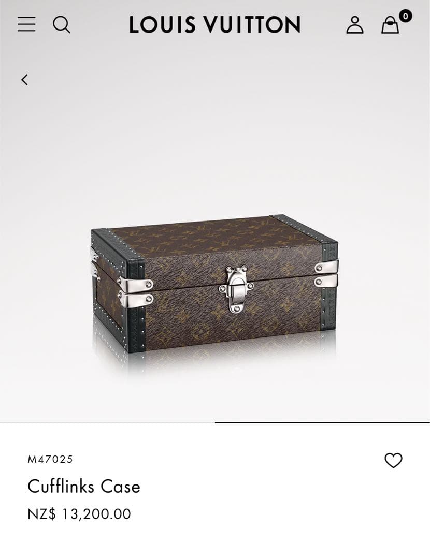Click the Louis Vuitton logo
The width and height of the screenshot is (430, 559).
click(215, 25)
